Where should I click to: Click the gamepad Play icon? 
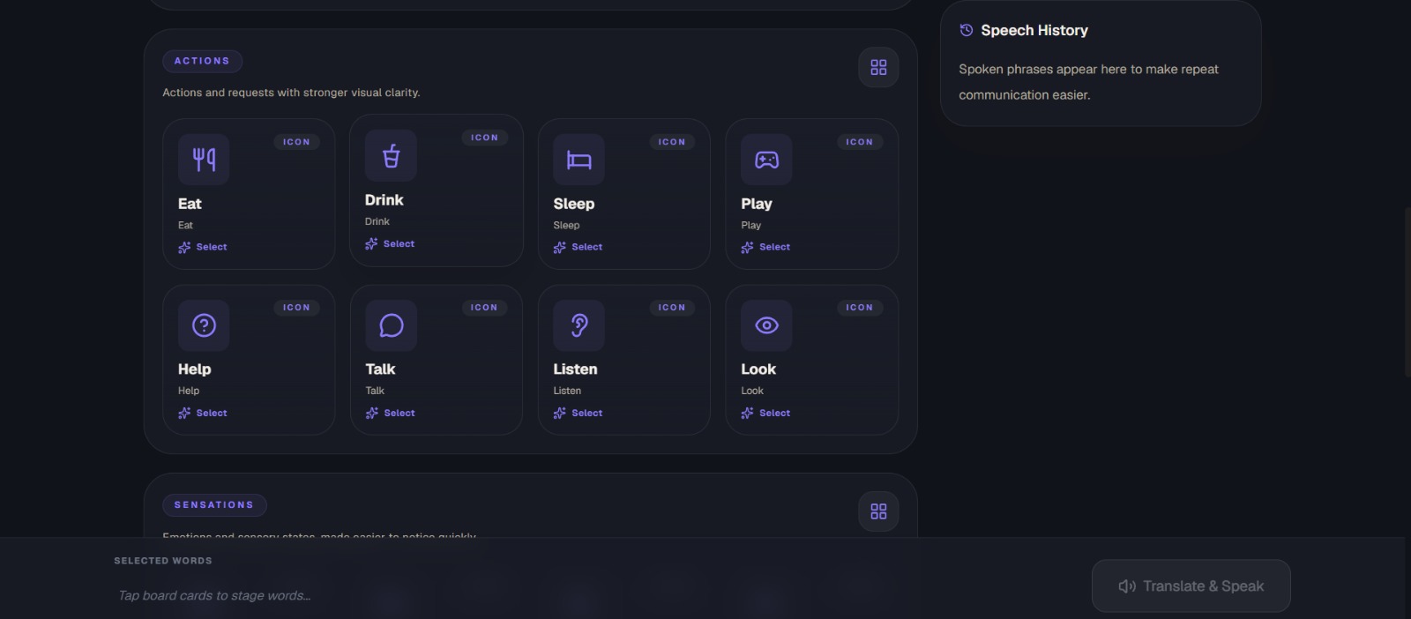[766, 160]
